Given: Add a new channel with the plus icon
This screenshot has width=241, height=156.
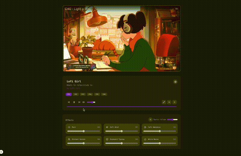Looking at the screenshot, I should 174,102.
